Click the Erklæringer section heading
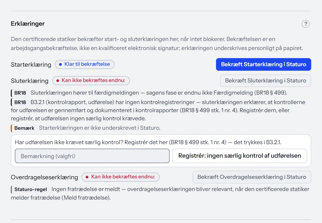Image resolution: width=322 pixels, height=223 pixels. (28, 24)
